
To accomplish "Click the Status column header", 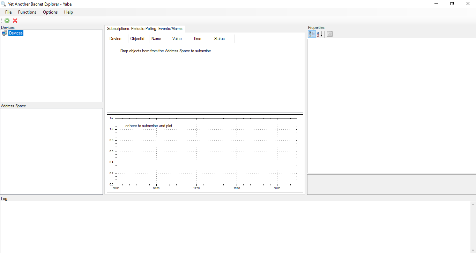I will click(220, 39).
